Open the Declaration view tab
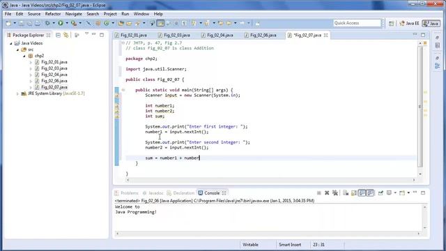The height and width of the screenshot is (251, 446). [180, 193]
